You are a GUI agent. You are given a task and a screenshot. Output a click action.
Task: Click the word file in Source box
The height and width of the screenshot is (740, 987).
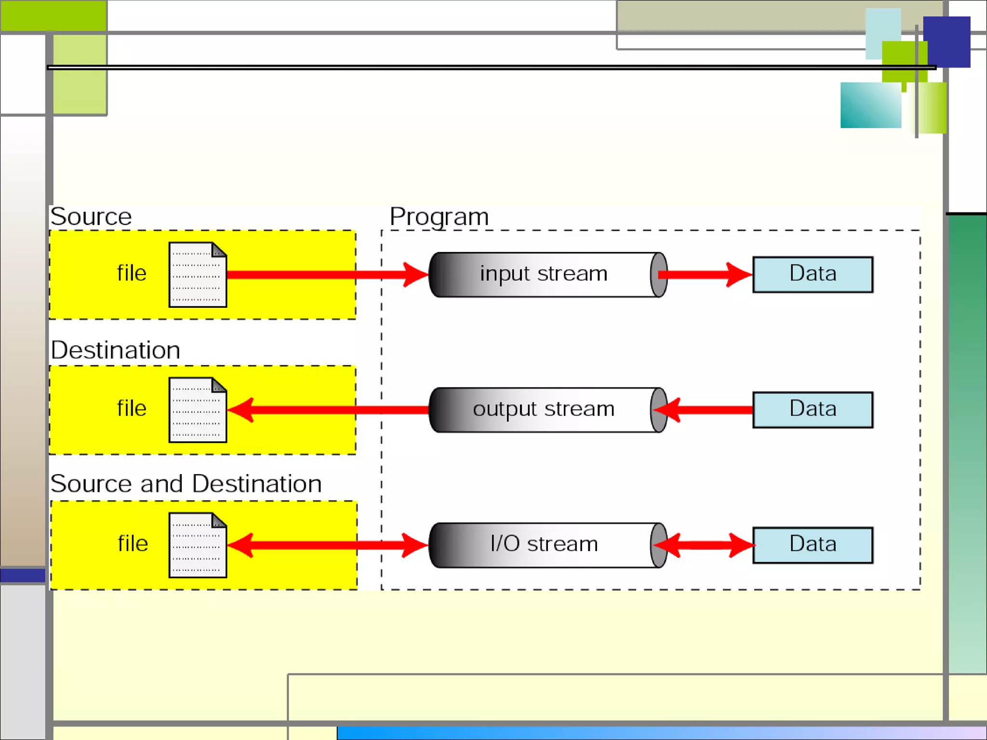(x=131, y=273)
